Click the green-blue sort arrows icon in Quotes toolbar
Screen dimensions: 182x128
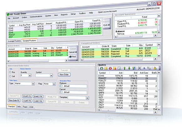pyautogui.click(x=134, y=68)
